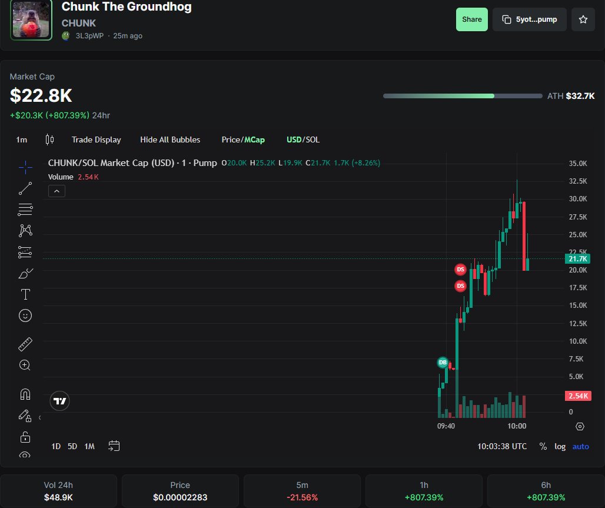The width and height of the screenshot is (605, 508).
Task: Click the Volume indicator label
Action: (61, 177)
